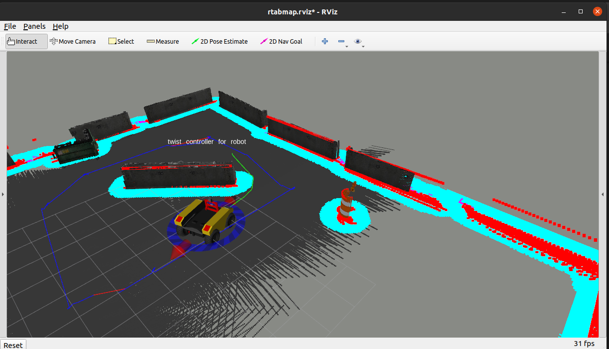Click the 'twist controller for robot' label
Image resolution: width=609 pixels, height=349 pixels.
[206, 142]
